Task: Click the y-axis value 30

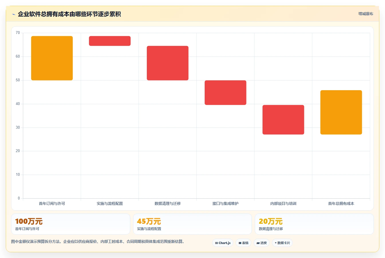Action: point(18,128)
